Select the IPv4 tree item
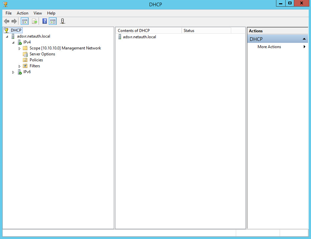Viewport: 311px width, 239px height. point(27,42)
